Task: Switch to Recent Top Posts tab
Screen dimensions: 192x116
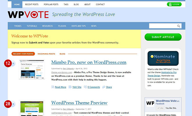Action: (24, 54)
